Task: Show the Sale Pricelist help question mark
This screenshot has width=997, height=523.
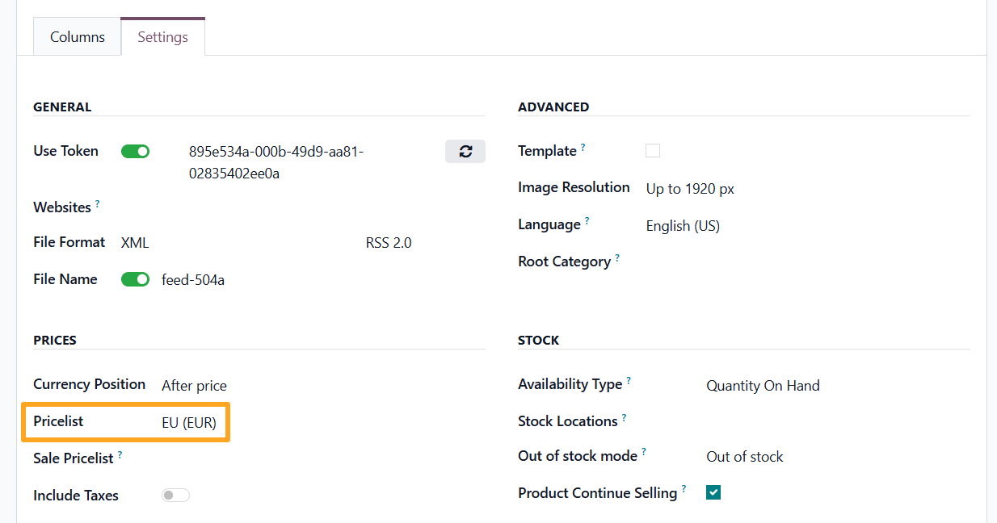Action: click(120, 455)
